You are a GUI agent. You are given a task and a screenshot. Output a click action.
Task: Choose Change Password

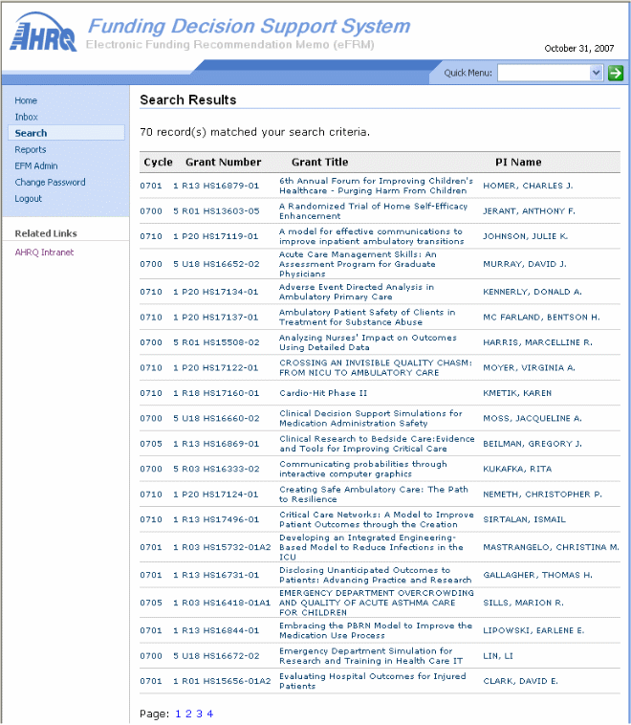[50, 182]
